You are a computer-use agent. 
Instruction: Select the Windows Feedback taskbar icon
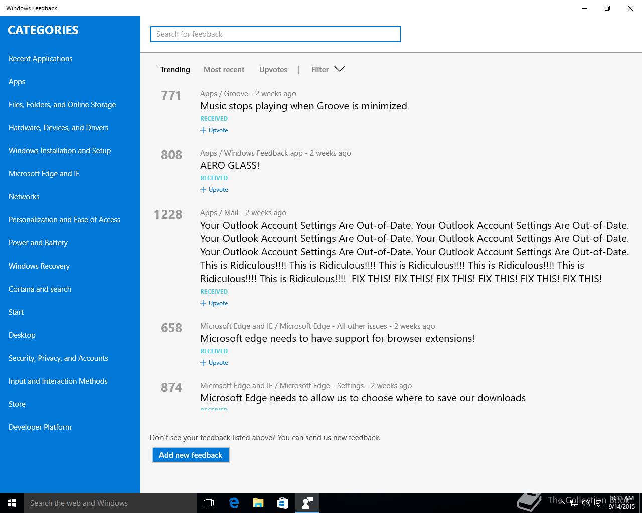click(307, 503)
